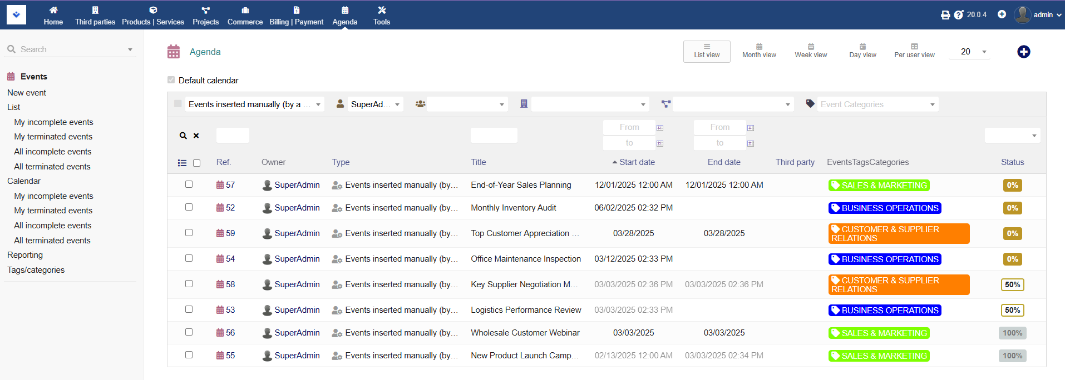Switch to Per user view

[x=914, y=51]
